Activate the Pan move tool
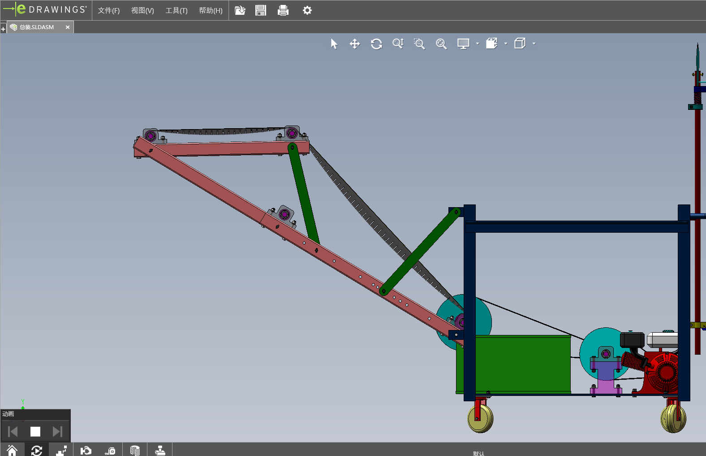 pos(355,43)
